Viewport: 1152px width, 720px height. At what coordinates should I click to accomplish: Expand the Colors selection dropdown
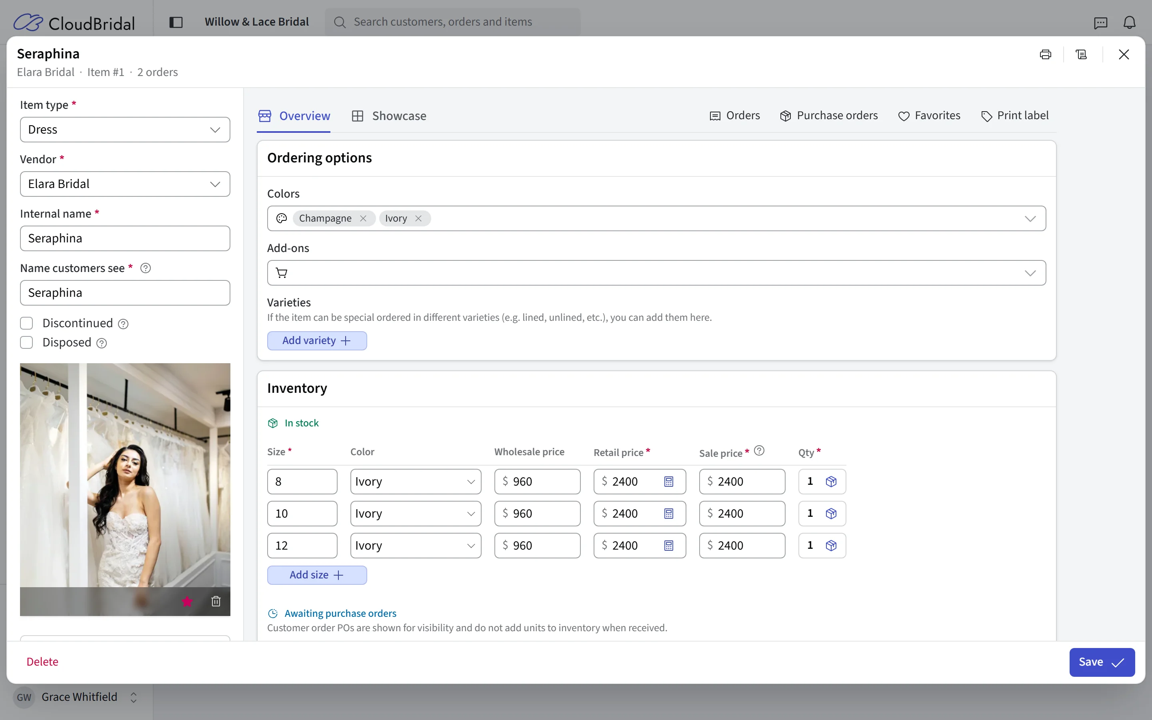pos(1030,218)
